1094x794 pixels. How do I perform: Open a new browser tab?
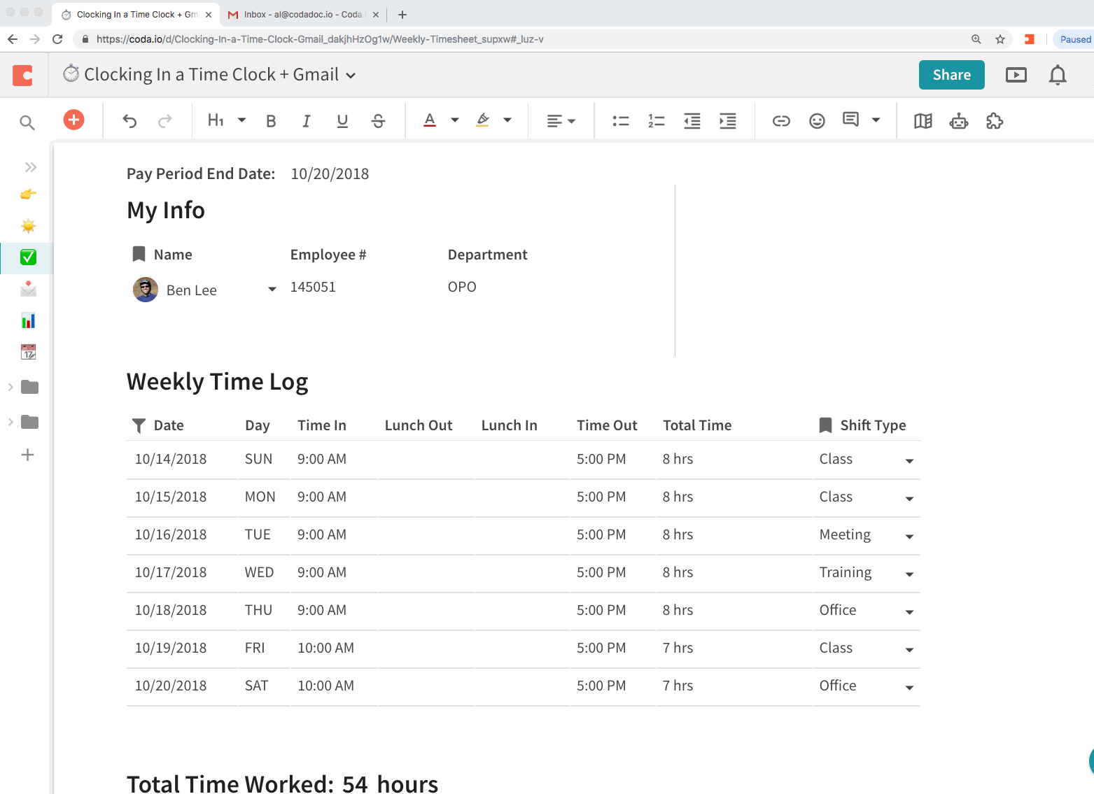tap(402, 15)
